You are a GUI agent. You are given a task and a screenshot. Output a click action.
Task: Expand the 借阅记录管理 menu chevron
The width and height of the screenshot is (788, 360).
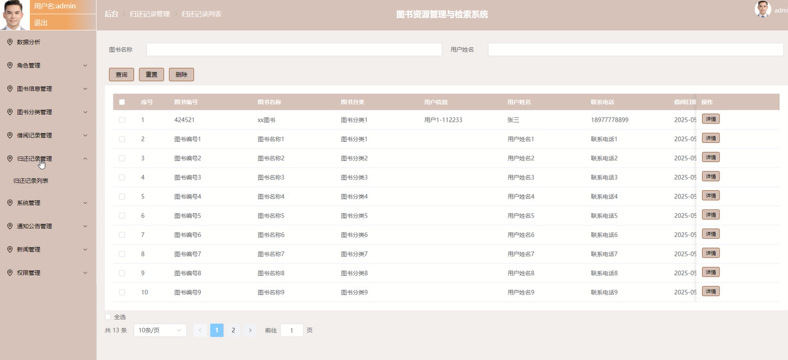[85, 135]
